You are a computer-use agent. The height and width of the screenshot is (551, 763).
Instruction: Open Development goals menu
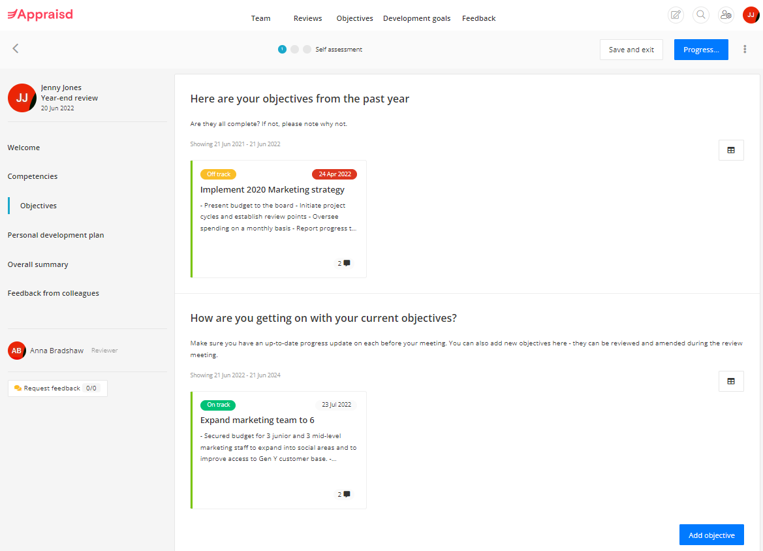[416, 18]
